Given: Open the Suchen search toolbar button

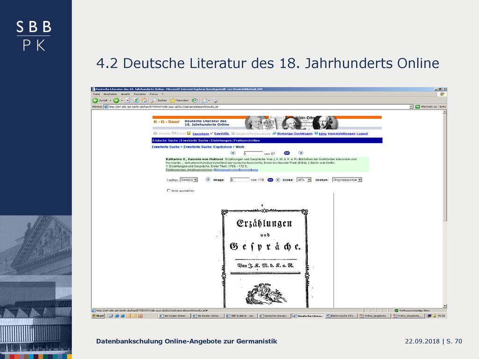Looking at the screenshot, I should click(x=159, y=101).
